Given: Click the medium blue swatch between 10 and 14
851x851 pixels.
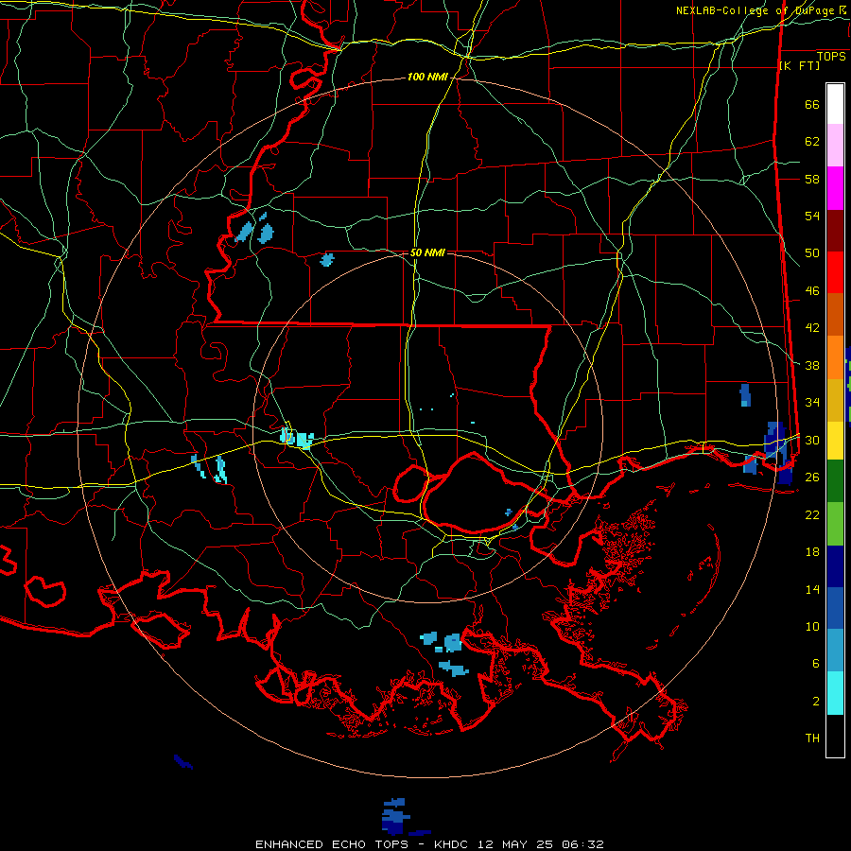Looking at the screenshot, I should pyautogui.click(x=835, y=608).
